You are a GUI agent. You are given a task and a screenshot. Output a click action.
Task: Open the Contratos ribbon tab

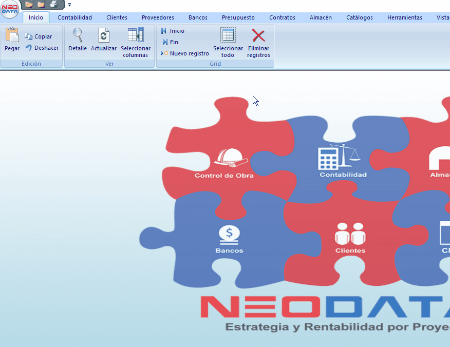pyautogui.click(x=282, y=17)
